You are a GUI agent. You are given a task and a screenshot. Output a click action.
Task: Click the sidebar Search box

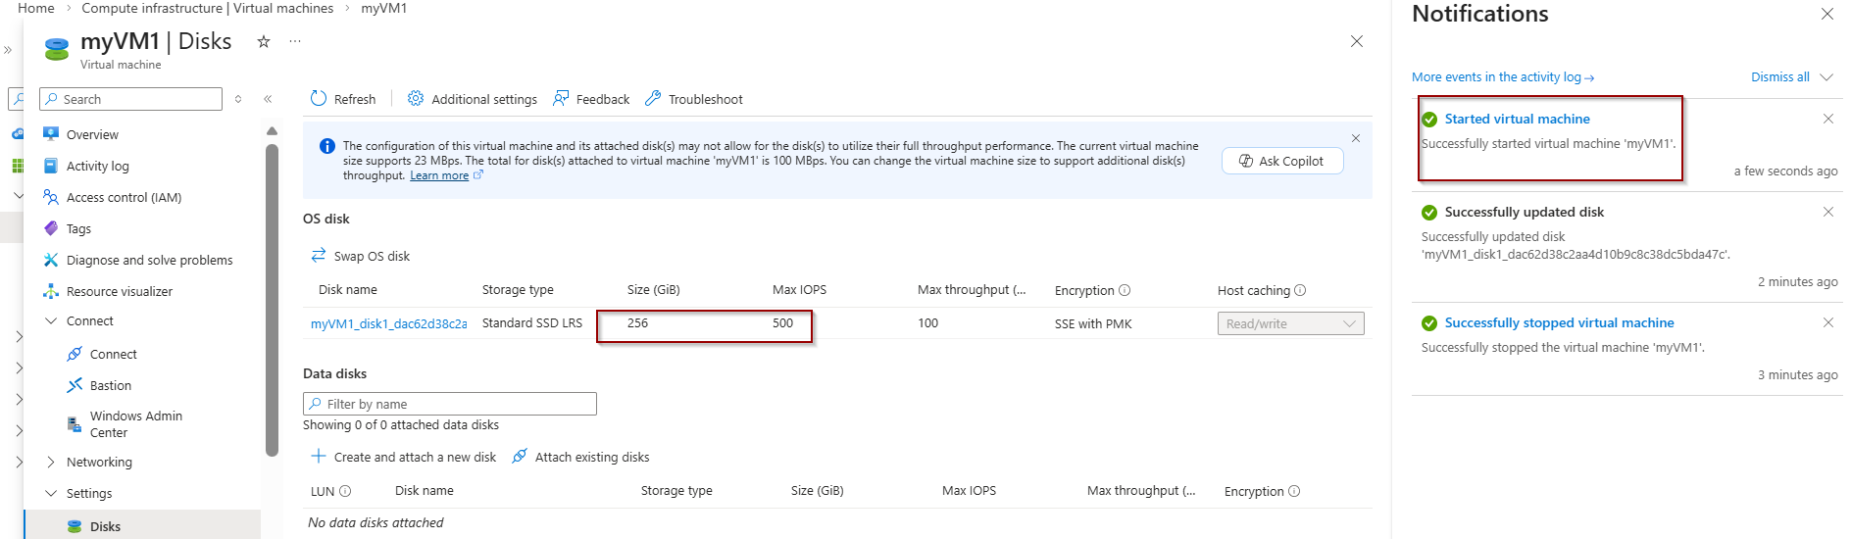[x=130, y=99]
